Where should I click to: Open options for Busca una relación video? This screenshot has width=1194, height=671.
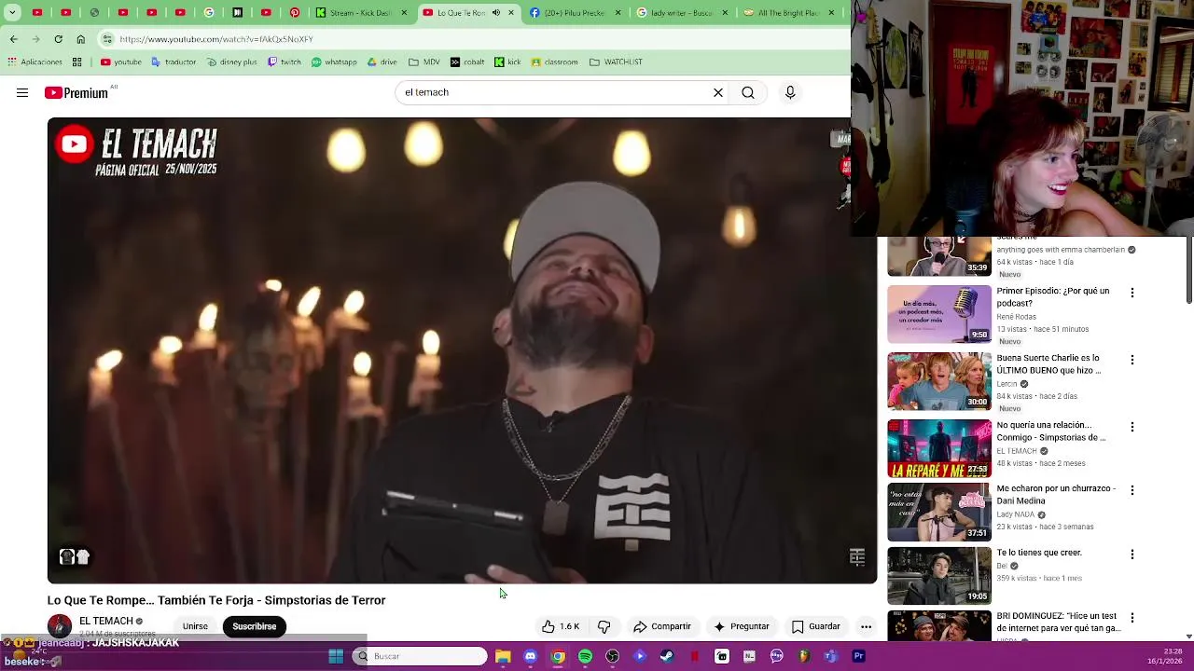tap(1132, 427)
